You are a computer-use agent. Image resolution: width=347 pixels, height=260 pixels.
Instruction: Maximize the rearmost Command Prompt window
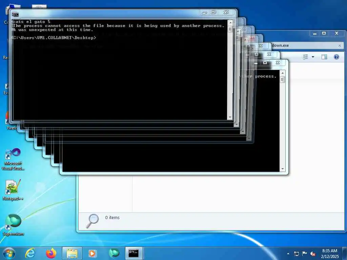tap(265, 63)
